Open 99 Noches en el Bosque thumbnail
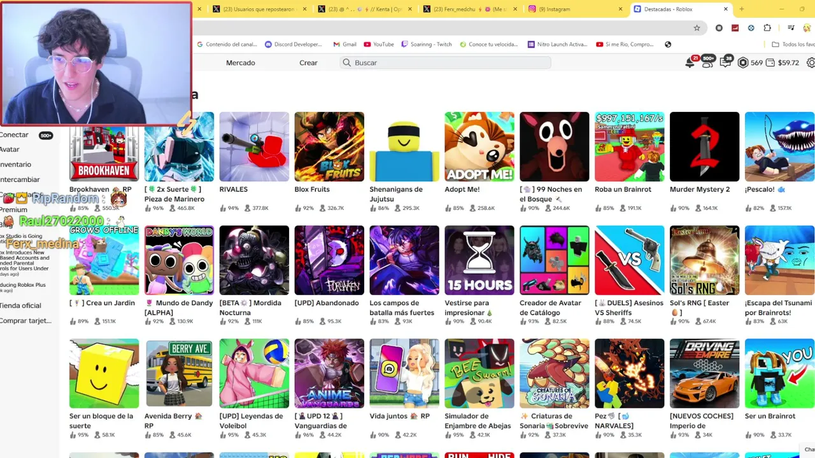 pos(555,147)
